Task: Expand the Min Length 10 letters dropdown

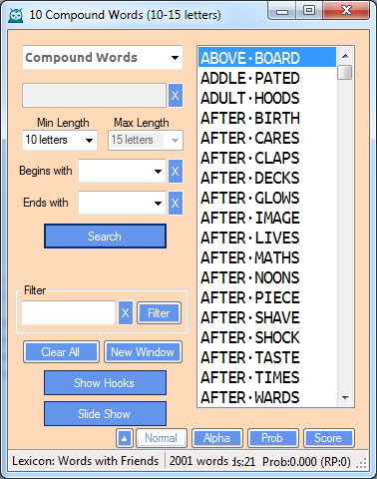Action: [x=60, y=140]
